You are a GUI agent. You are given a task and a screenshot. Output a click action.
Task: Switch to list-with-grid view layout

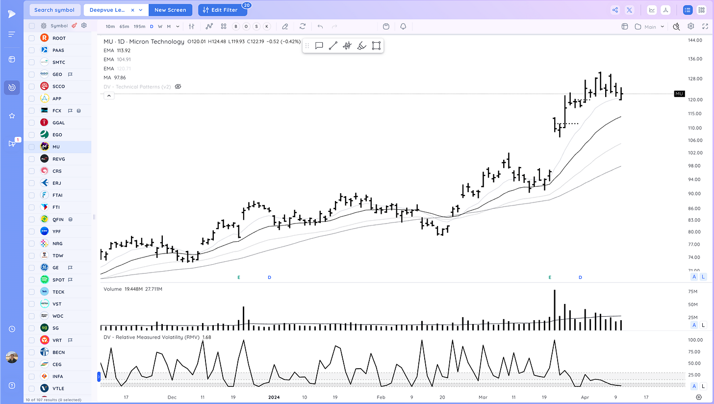click(x=701, y=10)
